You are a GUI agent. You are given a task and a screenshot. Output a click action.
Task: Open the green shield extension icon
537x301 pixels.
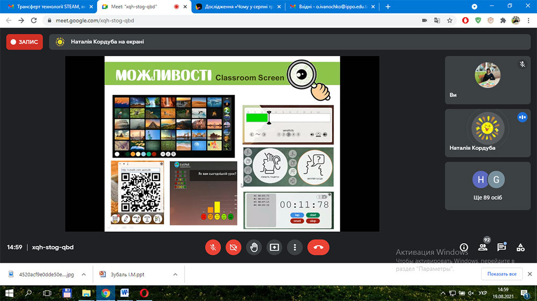point(478,20)
